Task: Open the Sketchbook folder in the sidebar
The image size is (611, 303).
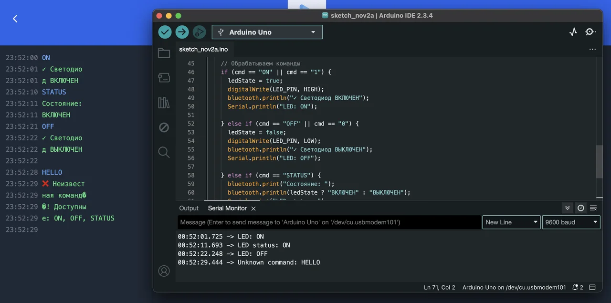Action: 164,53
